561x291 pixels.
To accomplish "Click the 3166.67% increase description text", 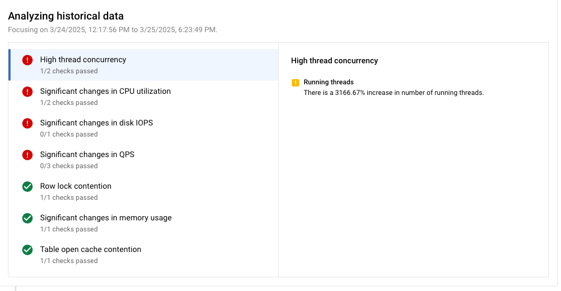I will (393, 93).
